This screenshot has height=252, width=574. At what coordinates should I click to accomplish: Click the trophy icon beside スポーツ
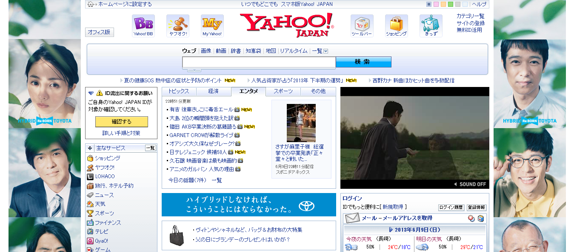point(90,213)
